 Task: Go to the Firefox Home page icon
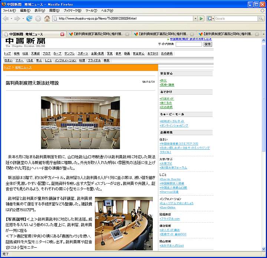pos(47,18)
